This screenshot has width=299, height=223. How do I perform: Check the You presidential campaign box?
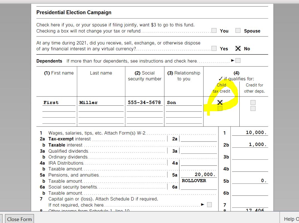point(214,30)
